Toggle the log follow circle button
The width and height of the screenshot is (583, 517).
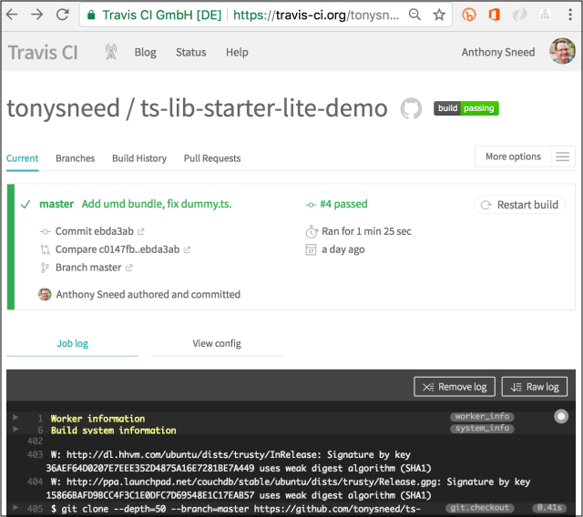click(560, 416)
